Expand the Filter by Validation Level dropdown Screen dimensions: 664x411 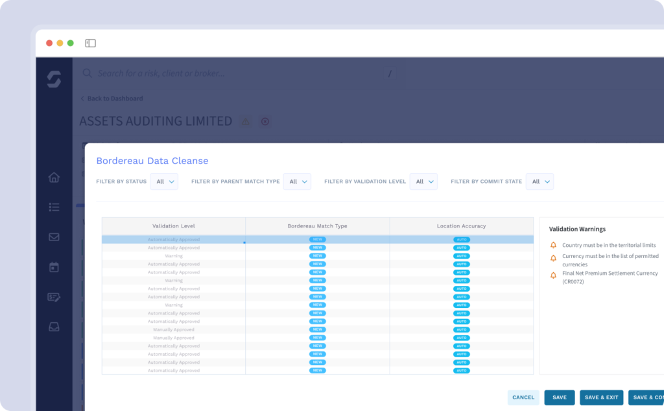[x=423, y=182]
